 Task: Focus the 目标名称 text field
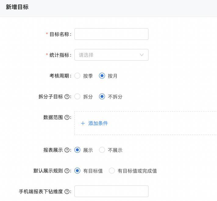[111, 34]
